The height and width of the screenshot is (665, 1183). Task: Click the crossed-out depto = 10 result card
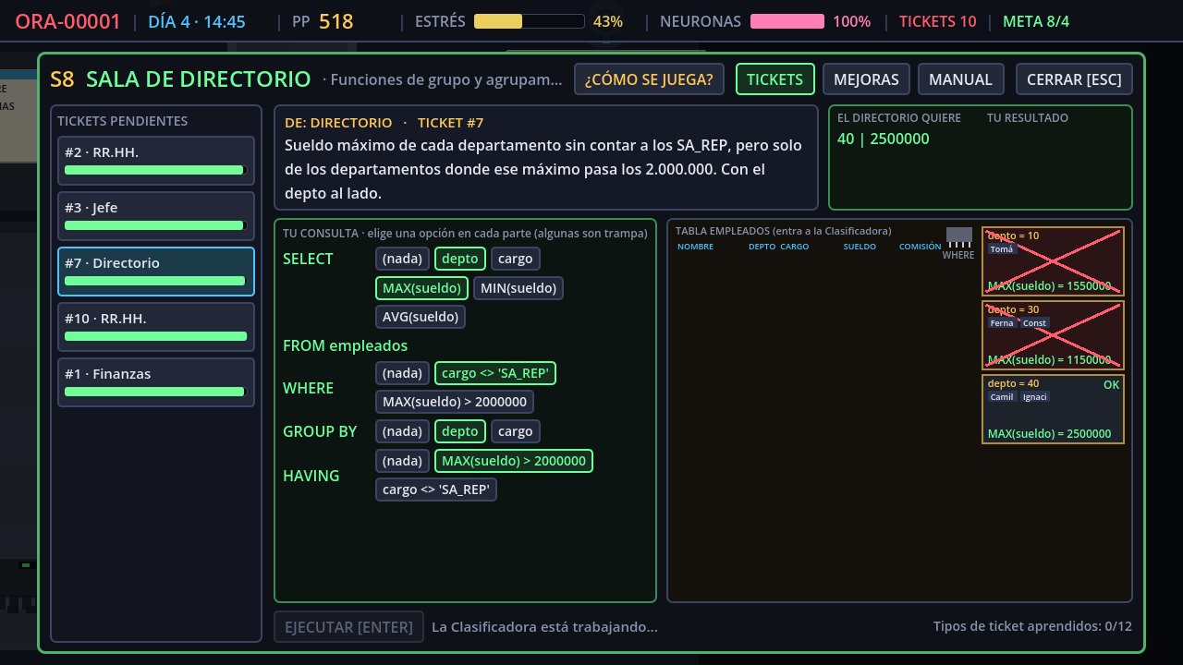click(1053, 261)
